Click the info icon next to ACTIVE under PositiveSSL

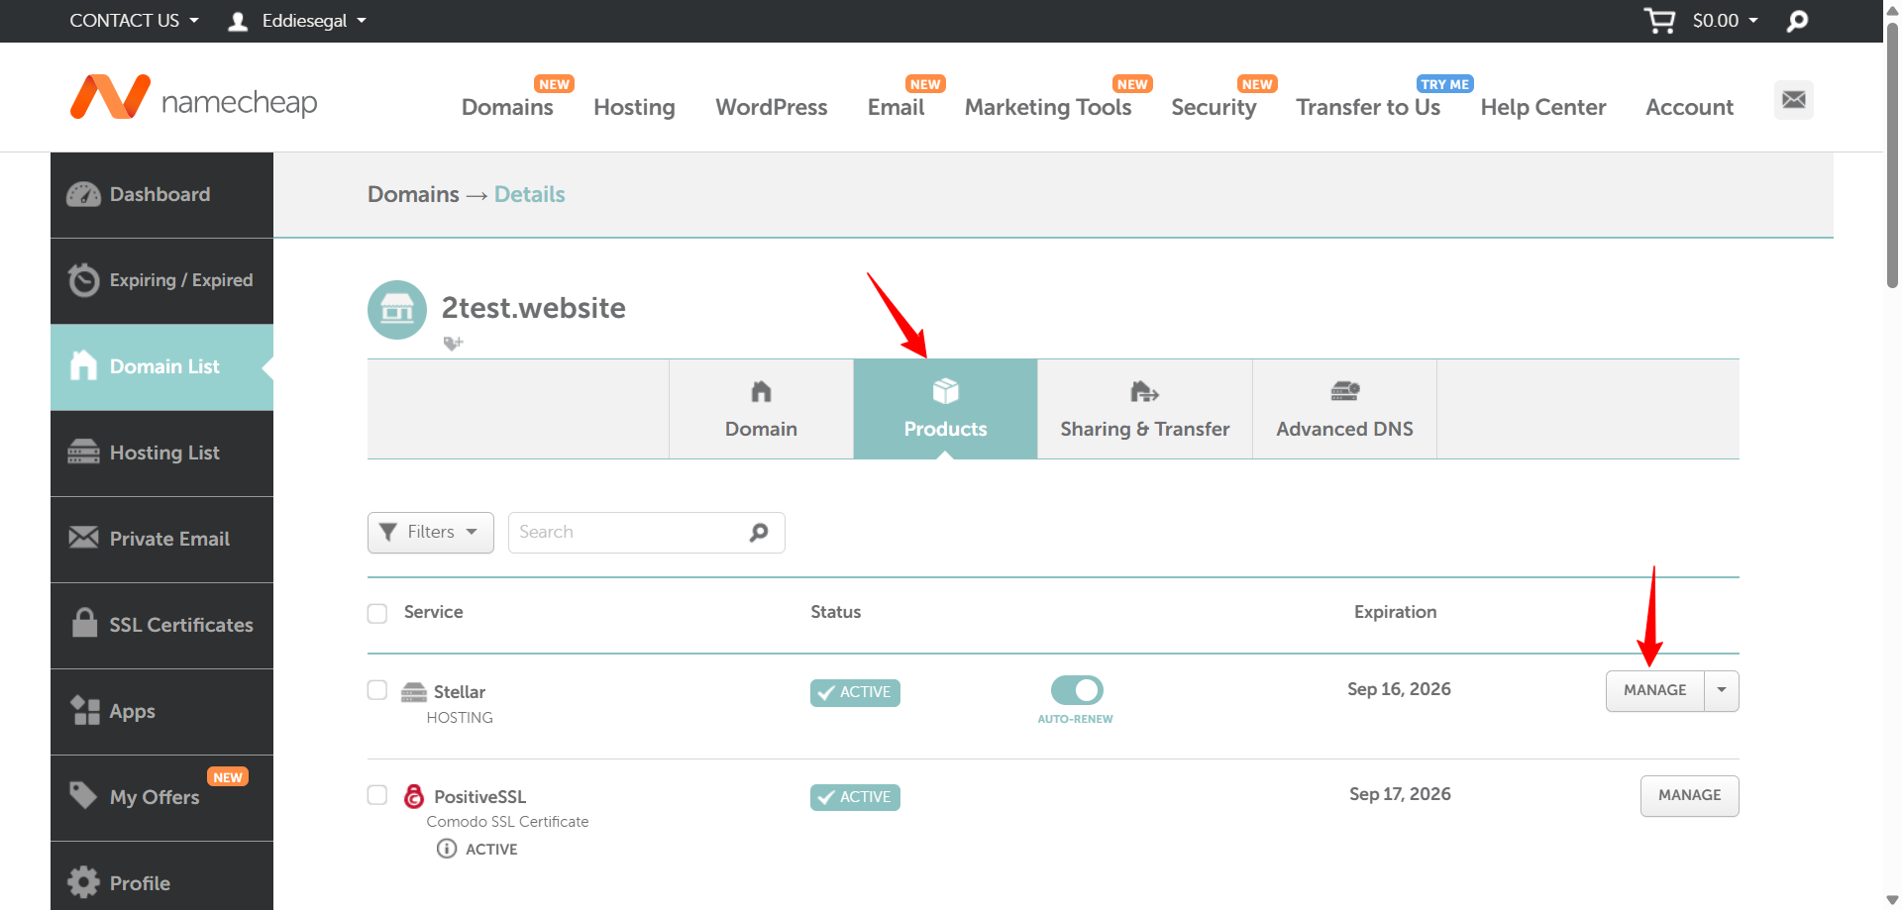[x=447, y=849]
